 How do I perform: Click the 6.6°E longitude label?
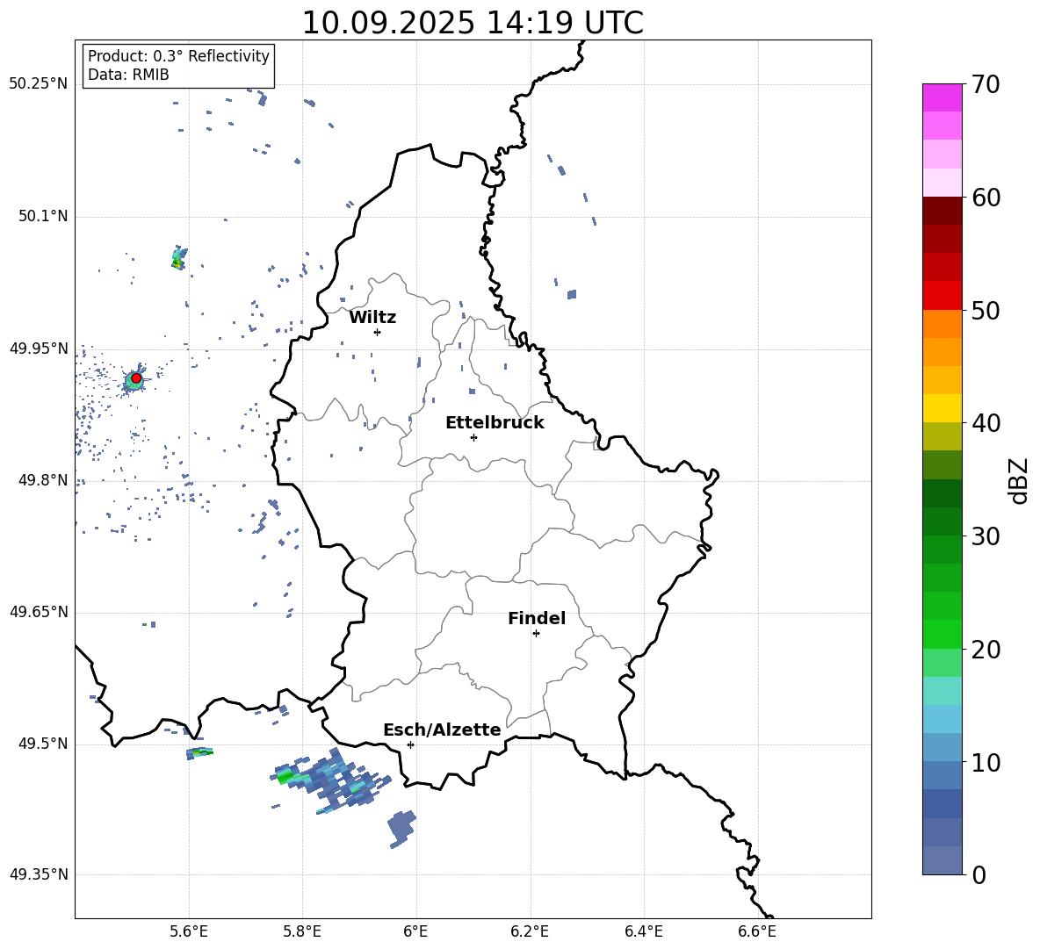coord(757,931)
